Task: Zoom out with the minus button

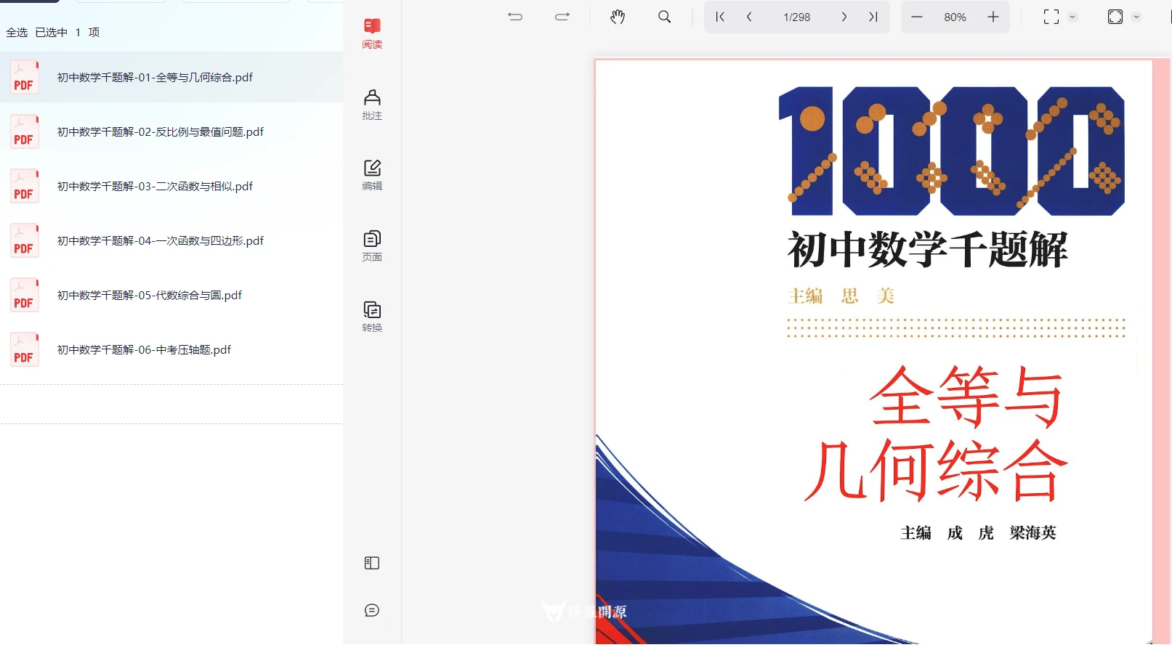Action: coord(917,17)
